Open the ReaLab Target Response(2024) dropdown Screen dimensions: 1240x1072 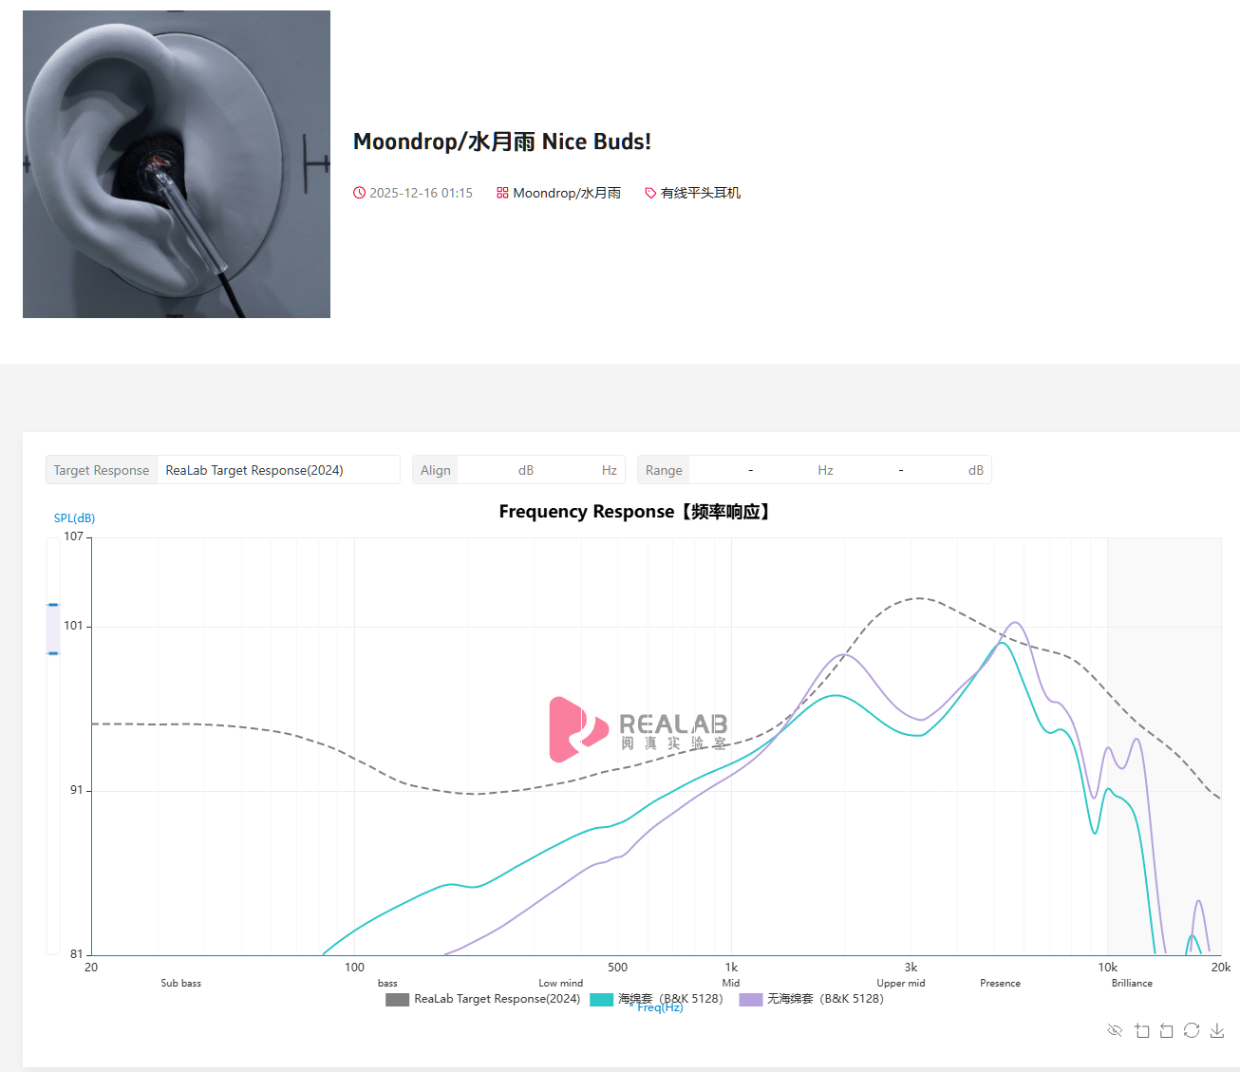pos(278,470)
